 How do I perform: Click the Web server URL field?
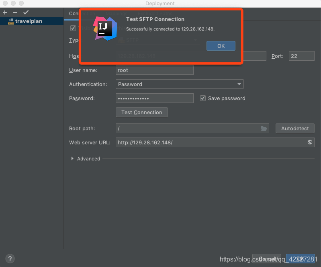215,142
